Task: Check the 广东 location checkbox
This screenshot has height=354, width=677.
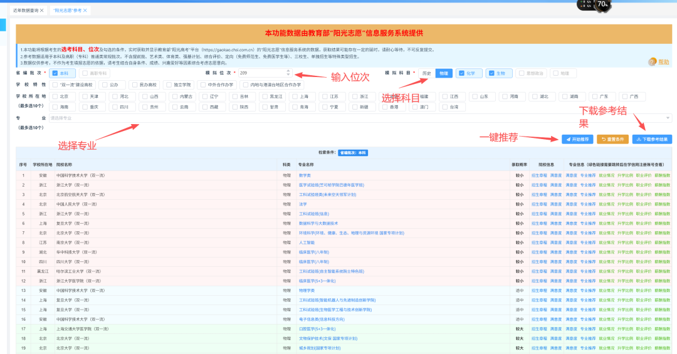Action: 595,96
